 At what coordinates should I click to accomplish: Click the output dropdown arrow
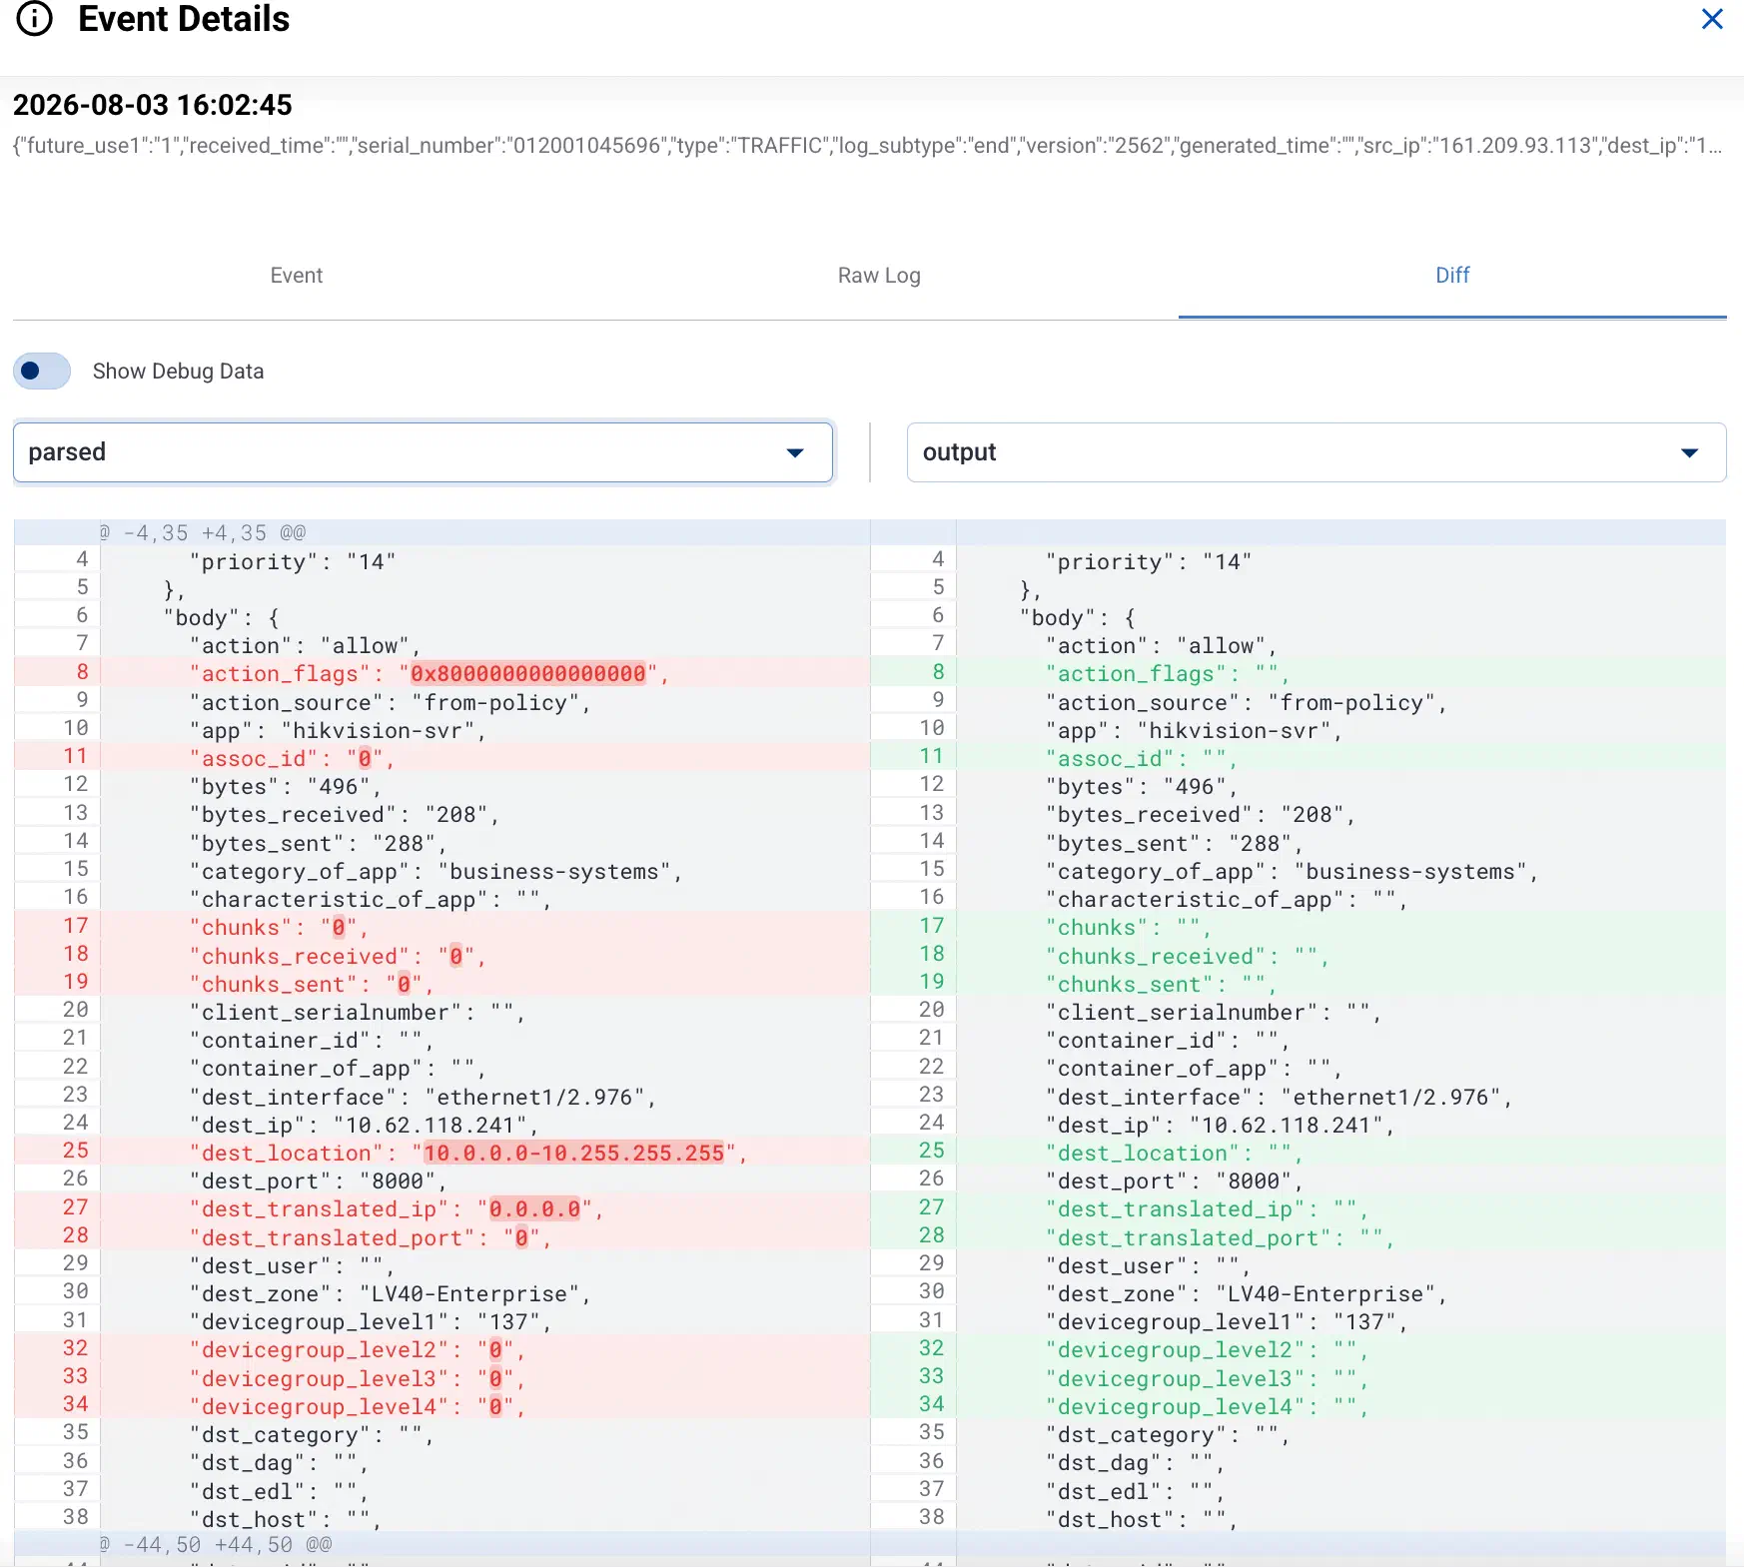tap(1690, 453)
